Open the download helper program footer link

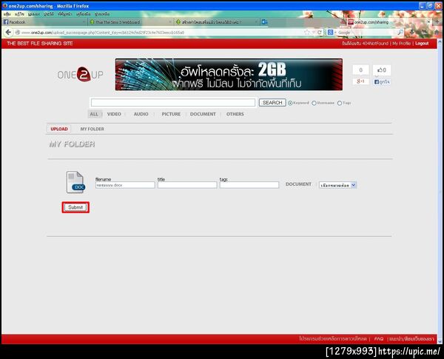pos(333,338)
